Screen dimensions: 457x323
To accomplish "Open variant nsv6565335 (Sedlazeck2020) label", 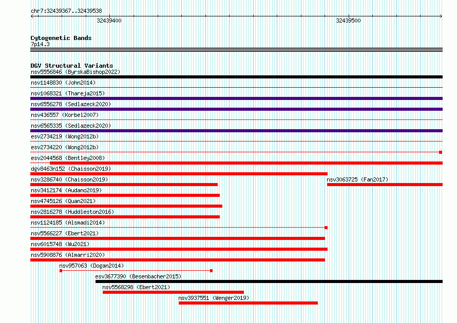I will coord(71,126).
